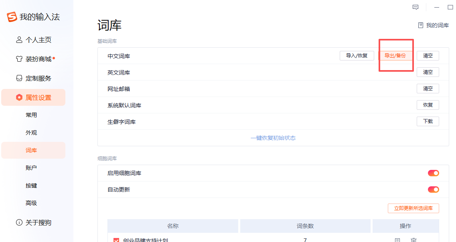Clear the 中文词库 with 清空

[428, 56]
